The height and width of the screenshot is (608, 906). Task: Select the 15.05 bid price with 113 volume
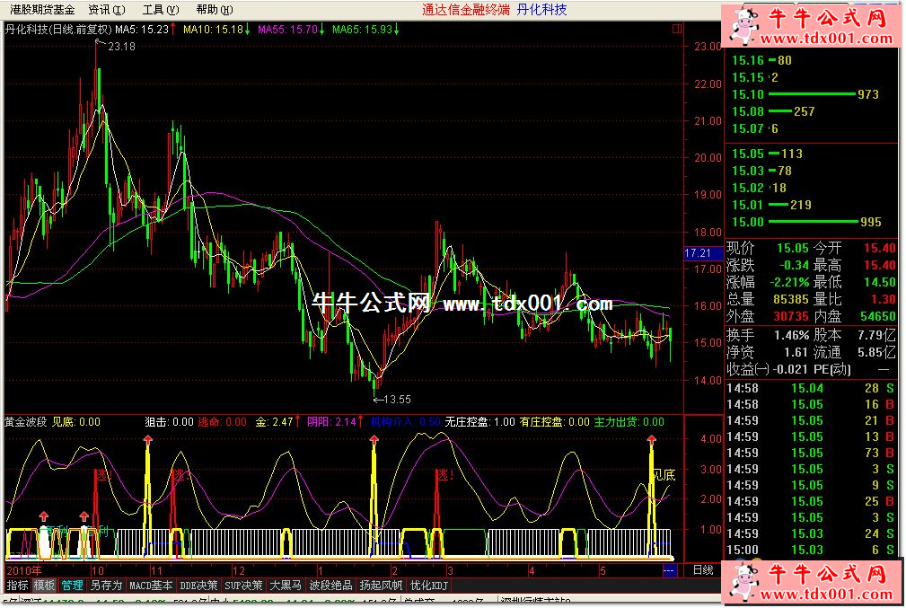pyautogui.click(x=811, y=154)
